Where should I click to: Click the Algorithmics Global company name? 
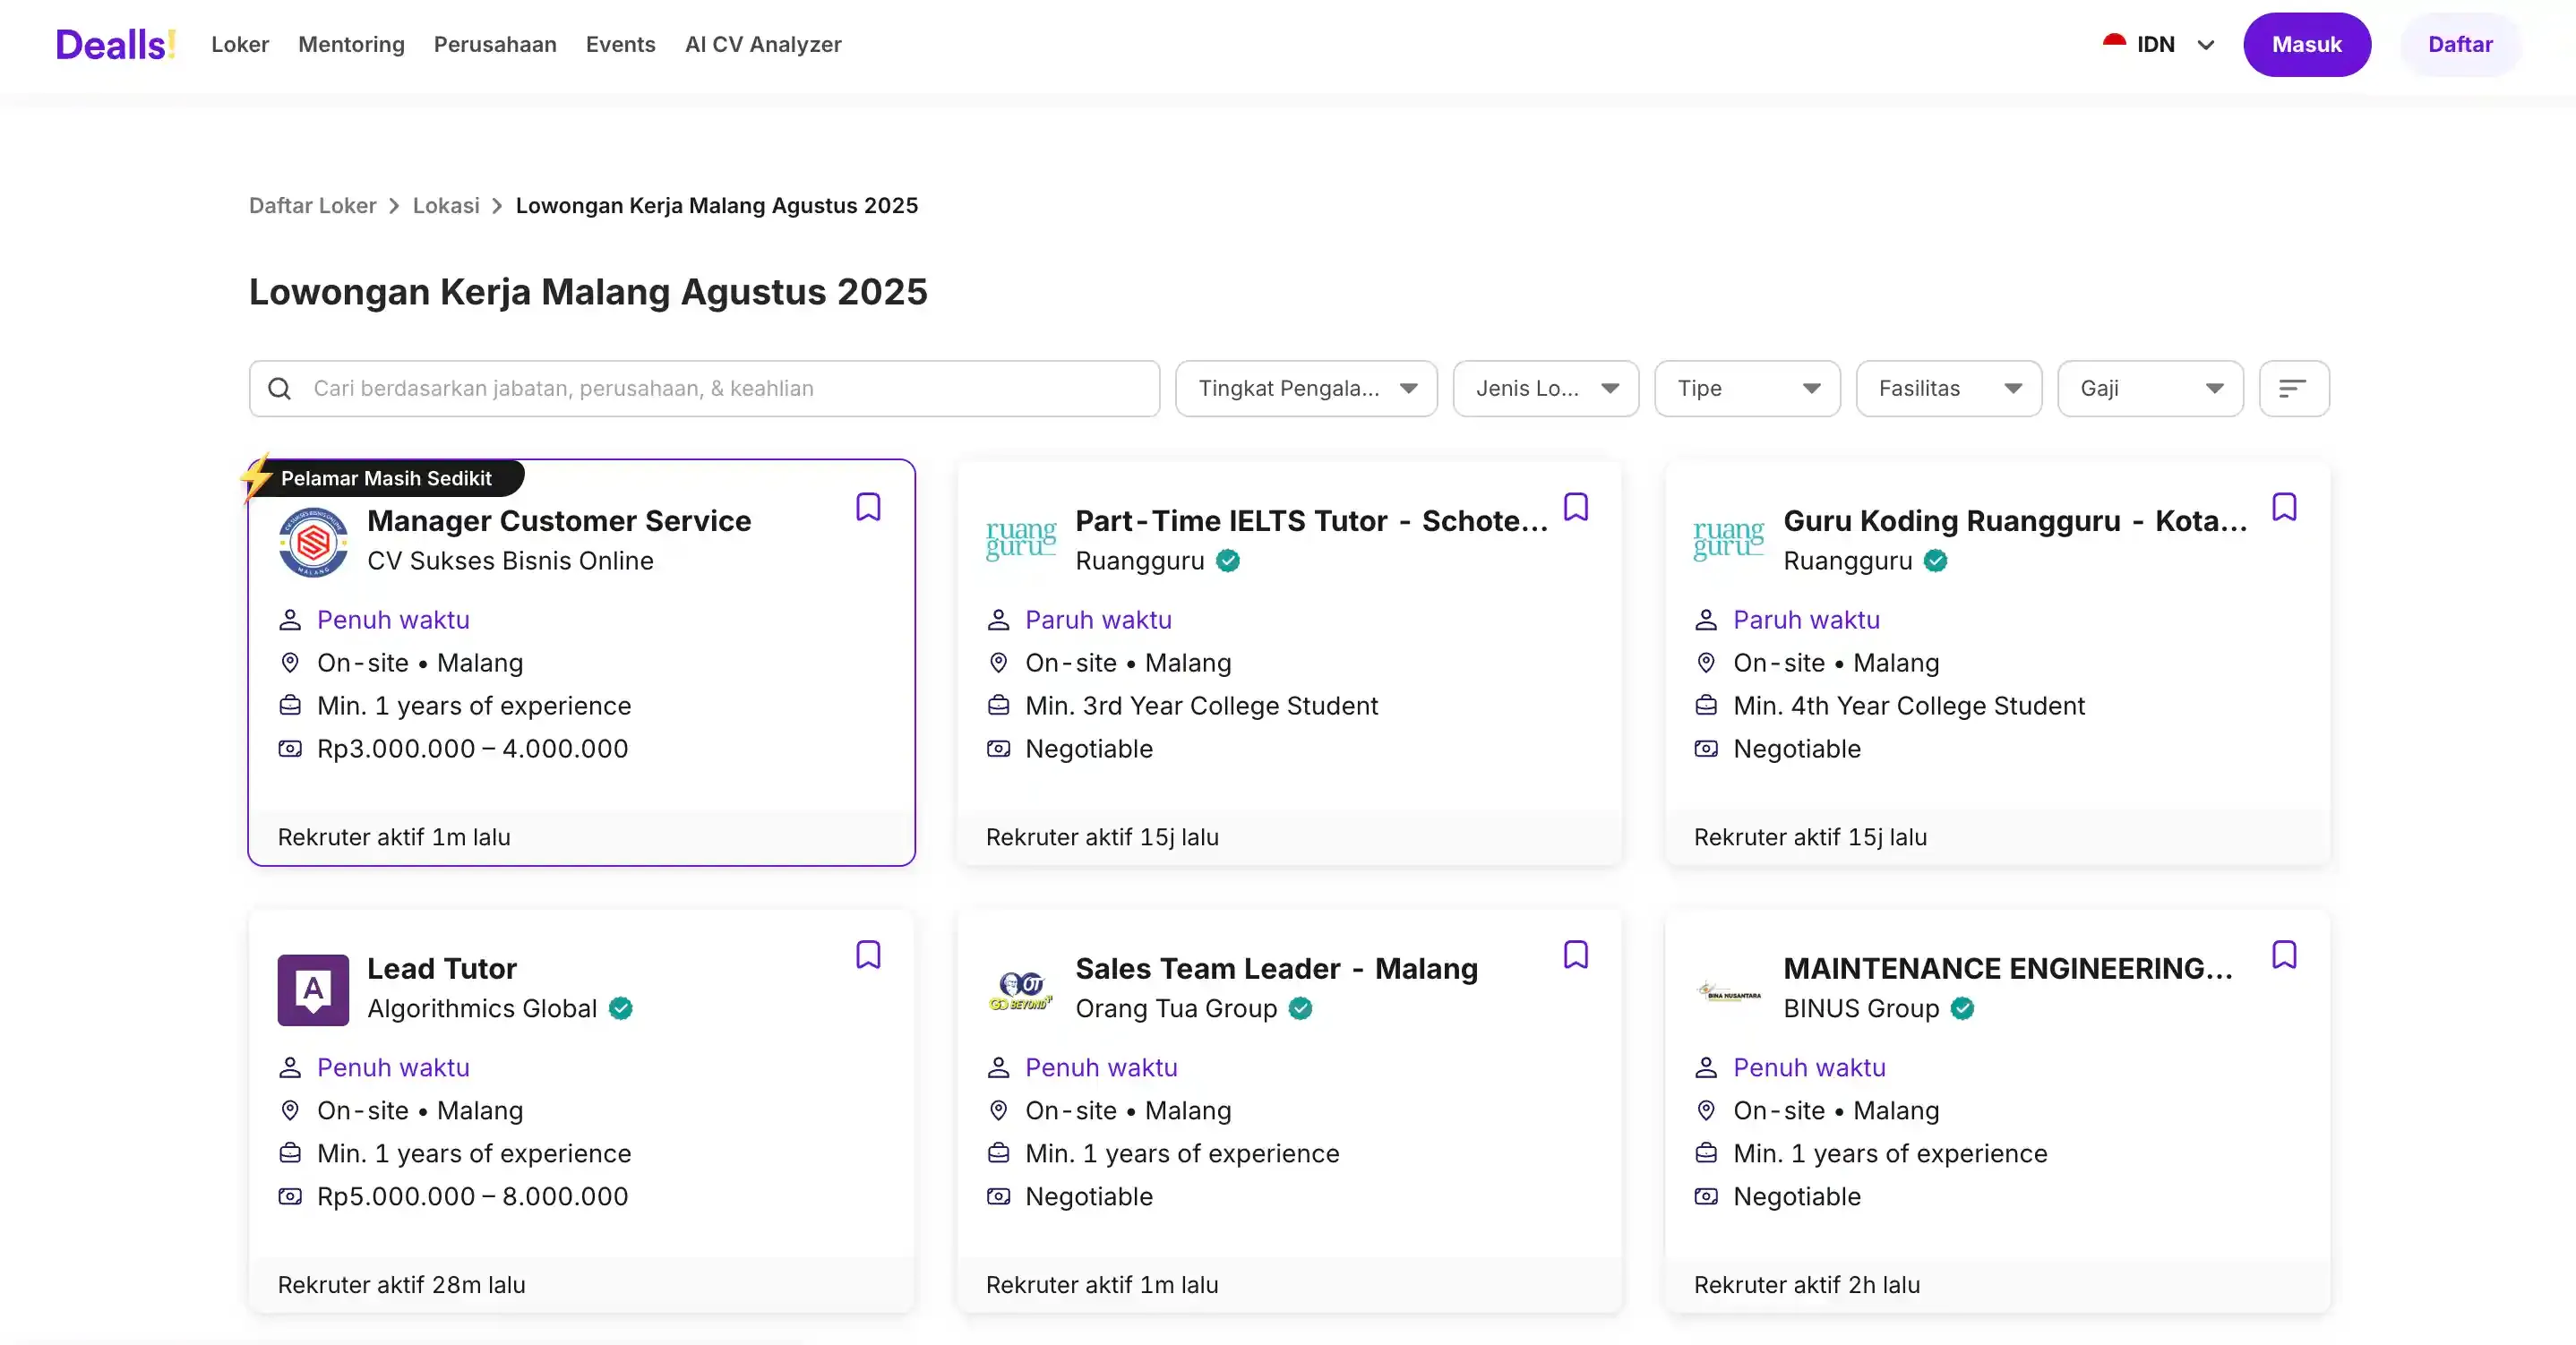[x=482, y=1008]
